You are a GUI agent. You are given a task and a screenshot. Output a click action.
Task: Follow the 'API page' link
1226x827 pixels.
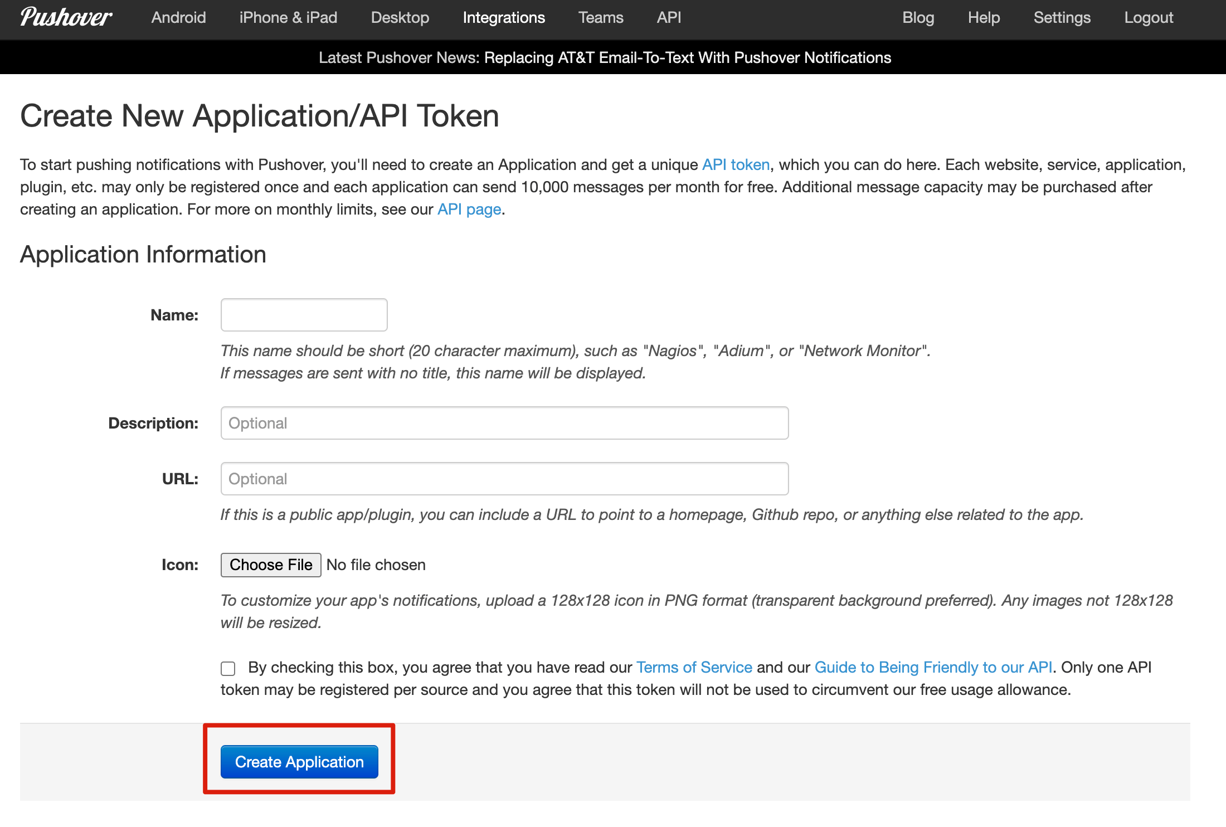[x=469, y=209]
